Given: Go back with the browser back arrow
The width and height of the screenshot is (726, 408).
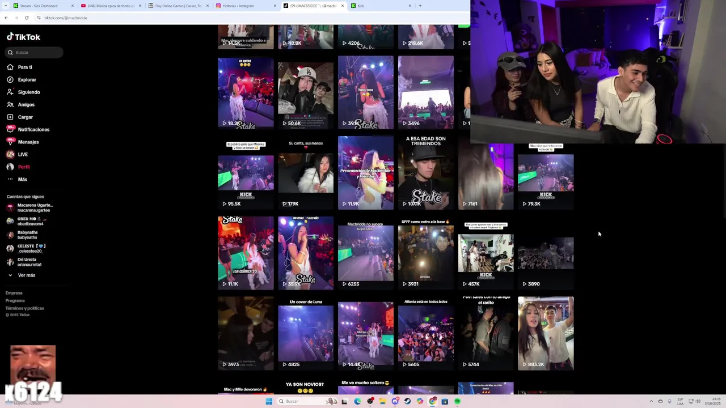Looking at the screenshot, I should (x=6, y=18).
